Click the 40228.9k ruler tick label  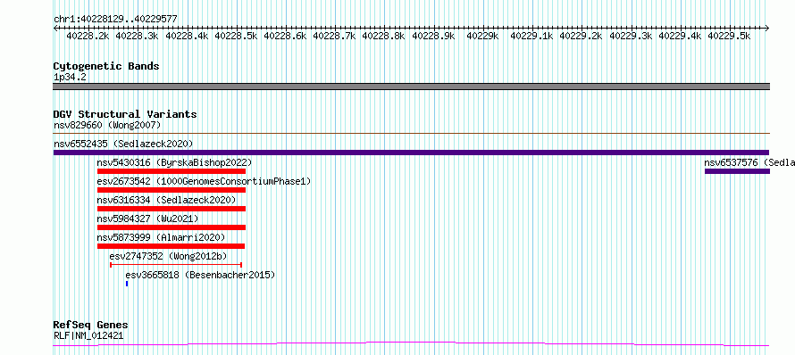click(x=433, y=36)
